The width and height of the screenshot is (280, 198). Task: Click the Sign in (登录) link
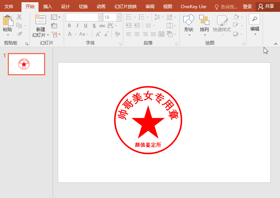(x=247, y=6)
